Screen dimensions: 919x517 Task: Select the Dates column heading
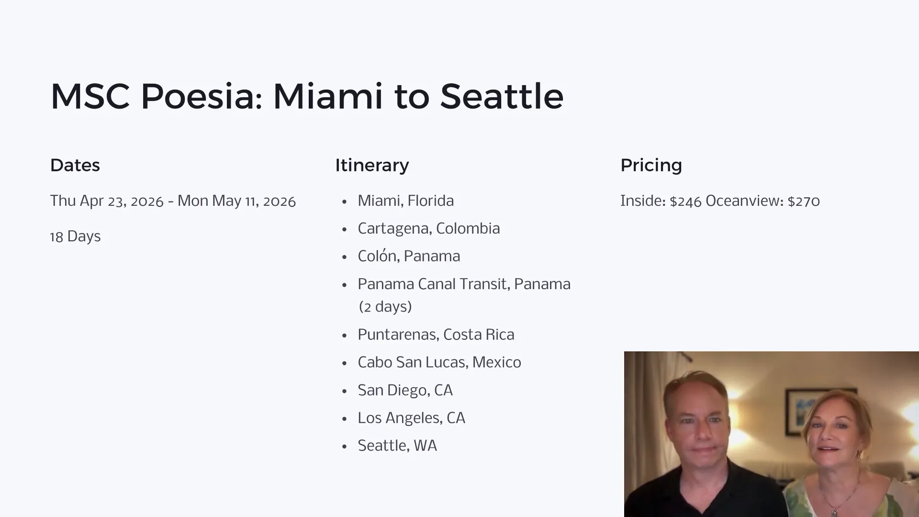(75, 165)
